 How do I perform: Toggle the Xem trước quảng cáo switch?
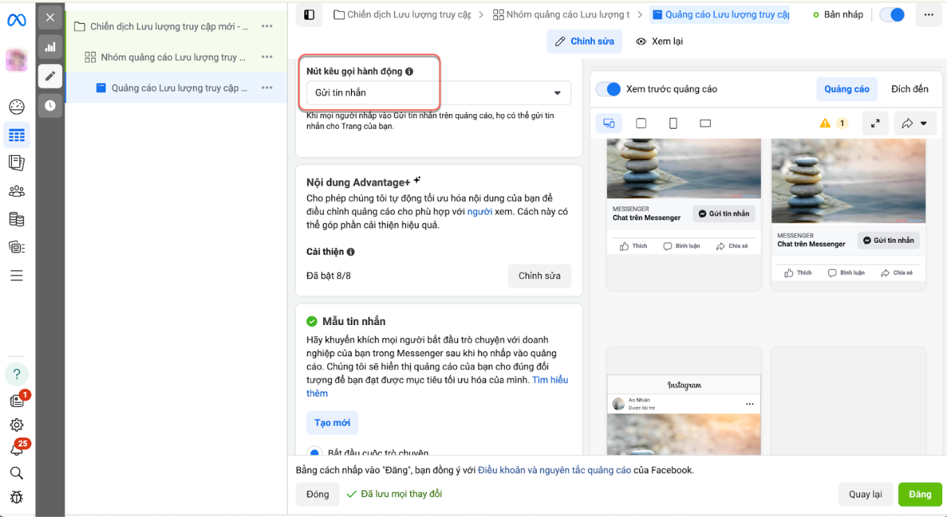[609, 89]
